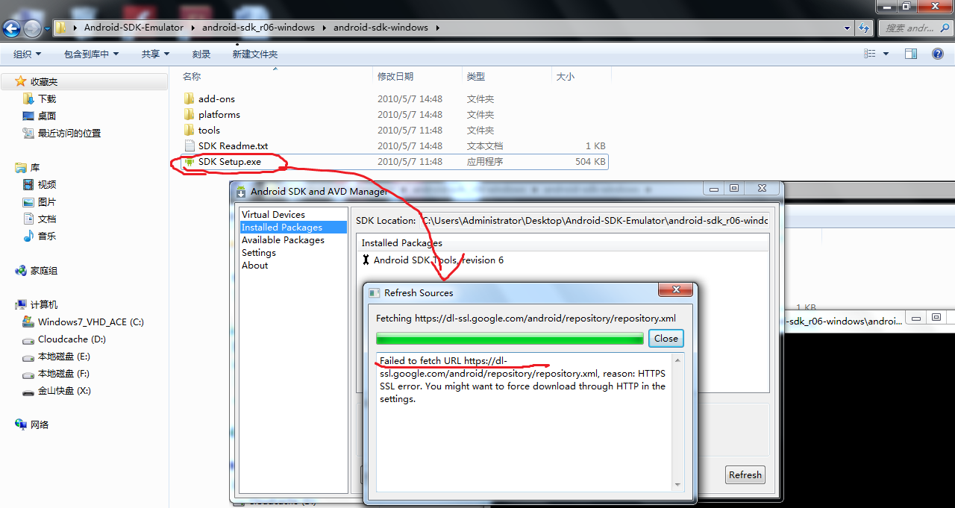
Task: Open Settings in SDK Manager sidebar
Action: pos(259,252)
